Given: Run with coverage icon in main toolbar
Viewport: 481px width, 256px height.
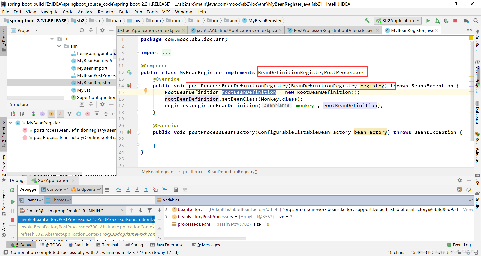Looking at the screenshot, I should (x=446, y=21).
